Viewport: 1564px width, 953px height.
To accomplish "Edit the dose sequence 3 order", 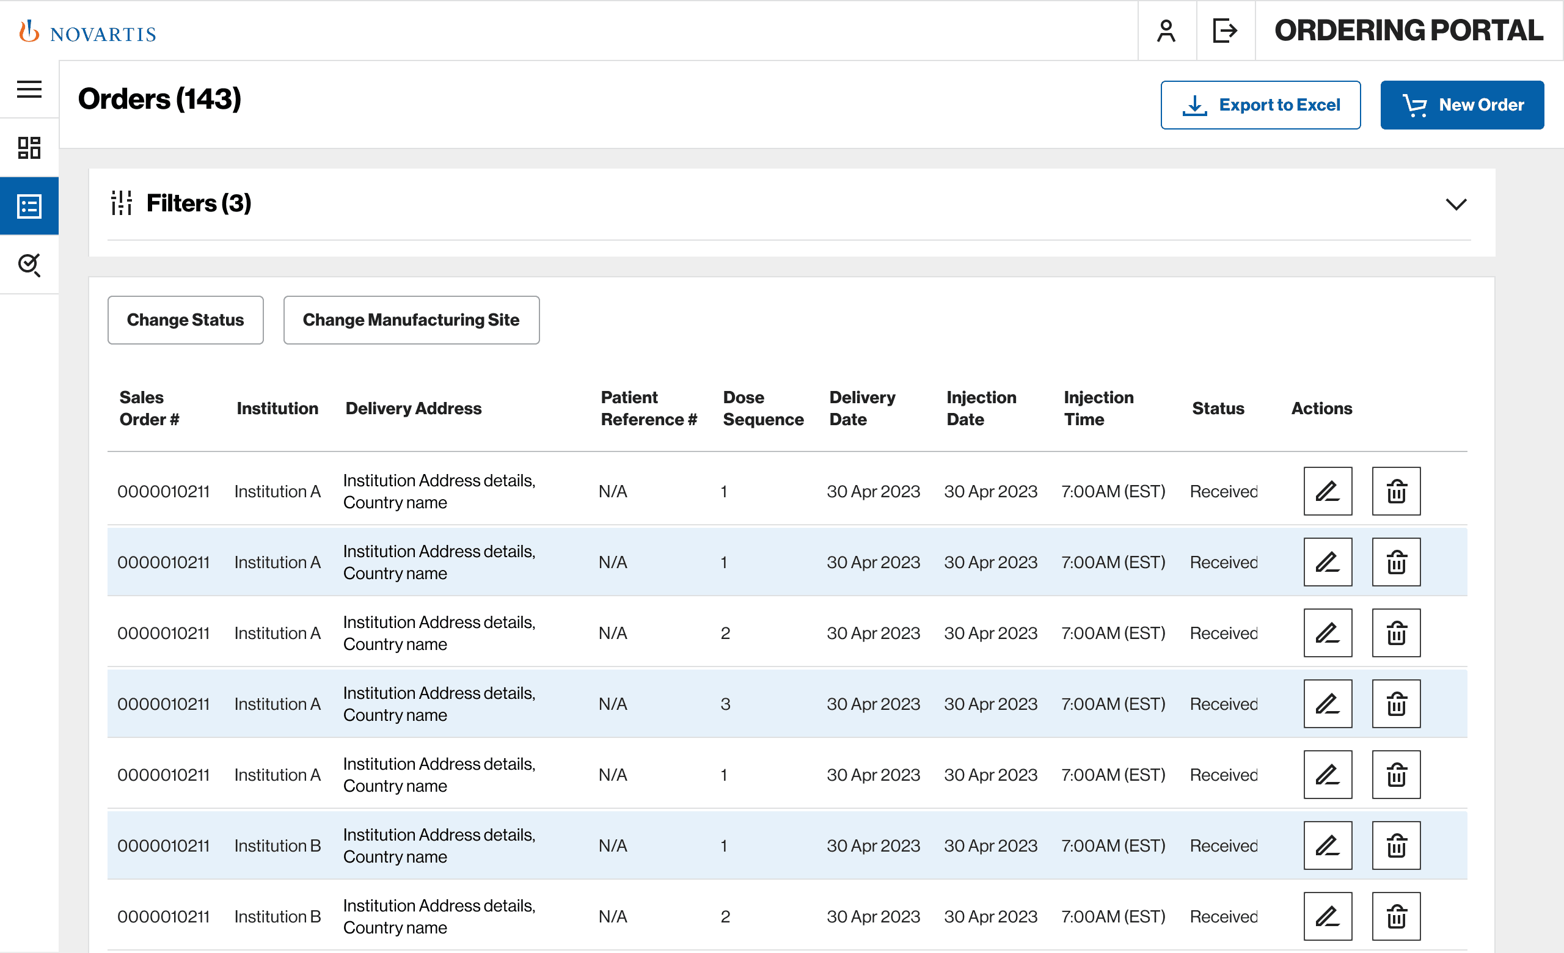I will [x=1327, y=704].
